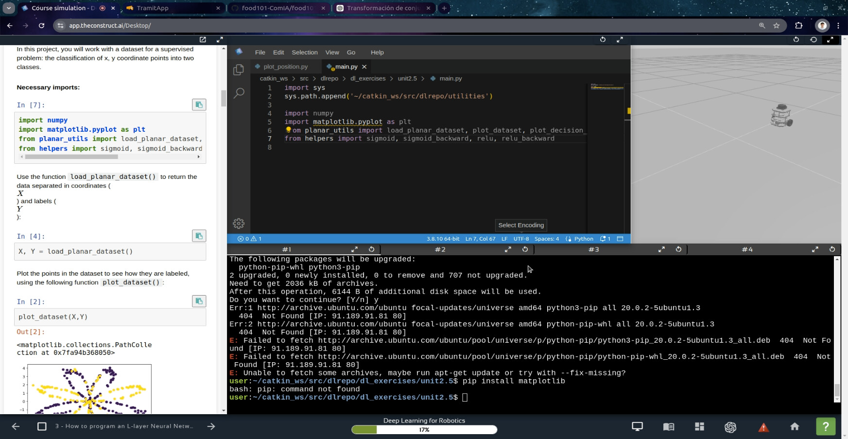Select the dl_exercises breadcrumb folder
The image size is (848, 439).
tap(367, 78)
